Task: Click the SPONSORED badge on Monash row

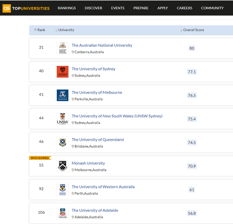Action: (40, 158)
